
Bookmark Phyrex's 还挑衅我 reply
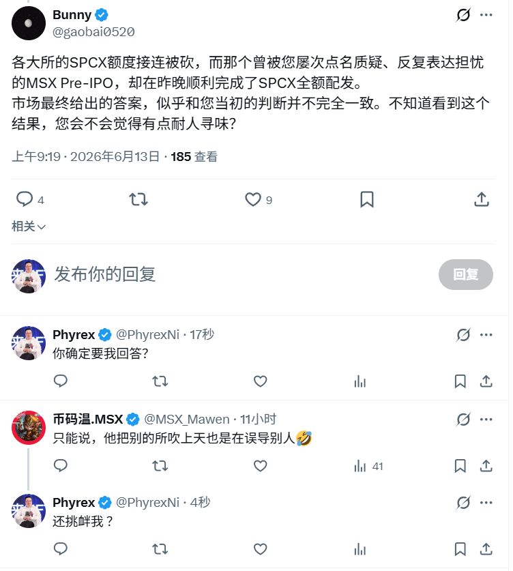click(460, 548)
